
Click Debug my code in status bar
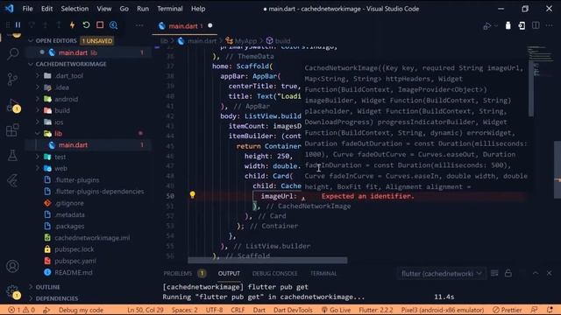click(81, 310)
